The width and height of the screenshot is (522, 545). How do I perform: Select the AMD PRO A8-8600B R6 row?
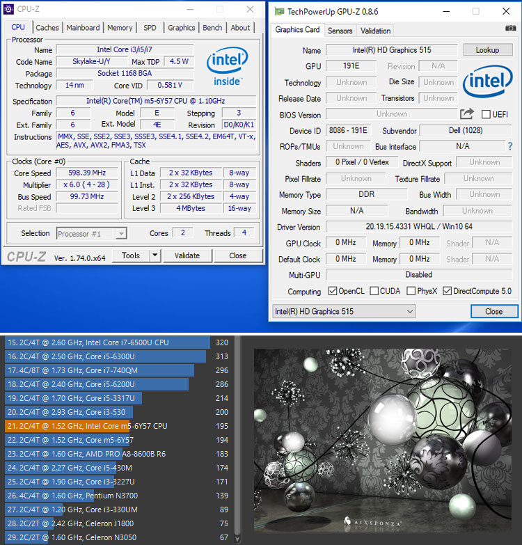point(117,454)
